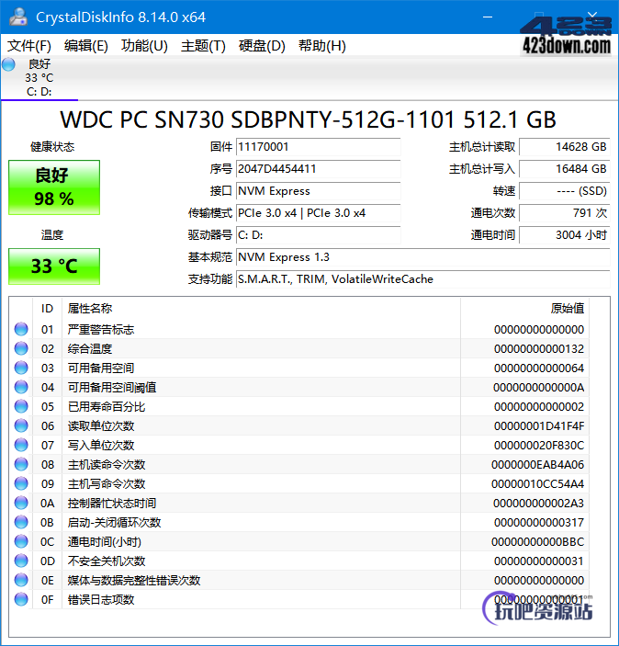Image resolution: width=619 pixels, height=646 pixels.
Task: Click the 属性名称 column header
Action: pyautogui.click(x=261, y=309)
